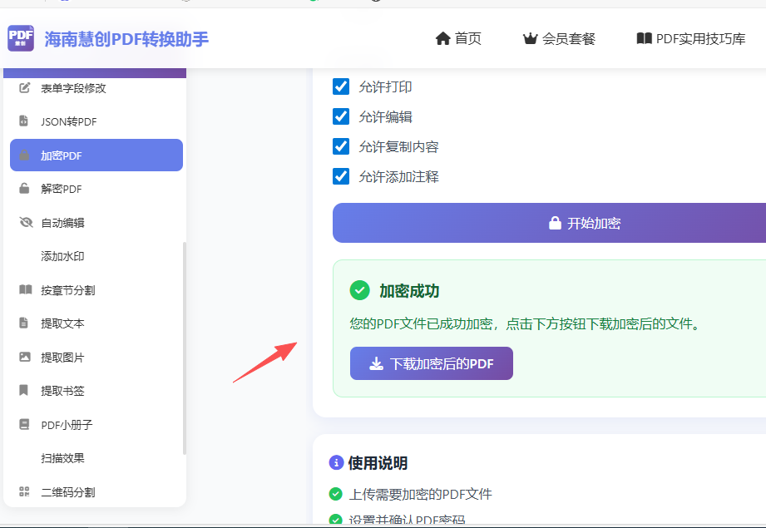This screenshot has height=528, width=766.
Task: Click the book icon for PDF实用技巧库
Action: click(645, 38)
